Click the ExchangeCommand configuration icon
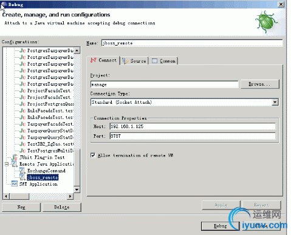Image resolution: width=291 pixels, height=235 pixels. [x=22, y=171]
